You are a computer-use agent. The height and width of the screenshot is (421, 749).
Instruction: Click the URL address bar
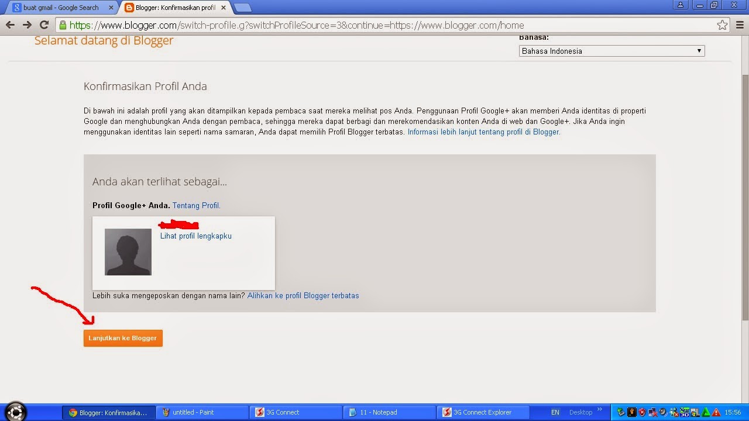pos(392,25)
